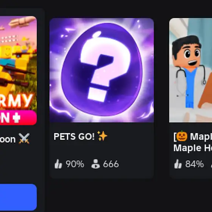Click the pink banner with plus icon
This screenshot has width=212, height=212.
[18, 117]
